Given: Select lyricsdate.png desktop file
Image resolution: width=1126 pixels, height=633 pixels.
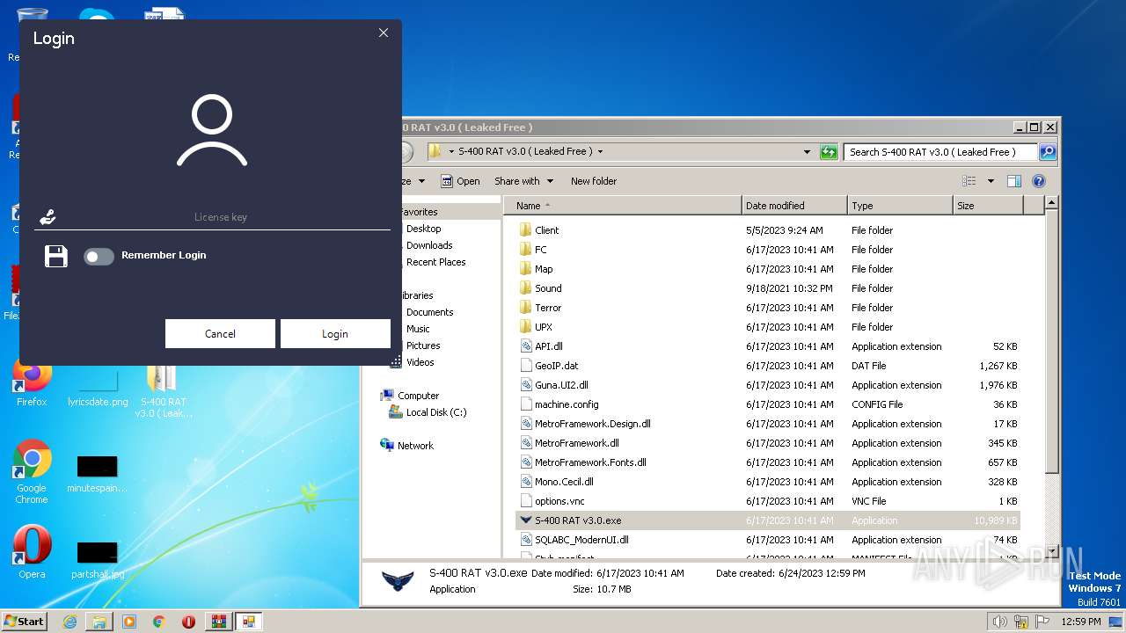Looking at the screenshot, I should coord(98,387).
